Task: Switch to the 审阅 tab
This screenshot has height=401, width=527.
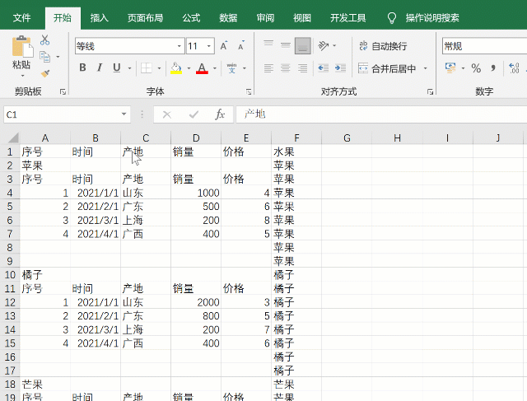Action: (265, 18)
